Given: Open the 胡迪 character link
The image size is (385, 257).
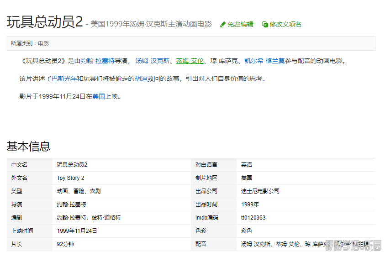Looking at the screenshot, I should 141,79.
